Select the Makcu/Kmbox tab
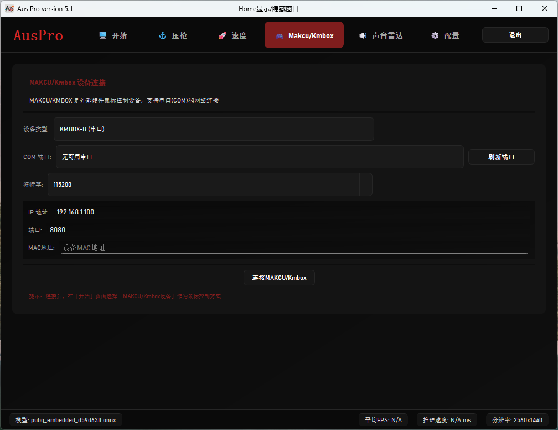558x430 pixels. coord(304,35)
